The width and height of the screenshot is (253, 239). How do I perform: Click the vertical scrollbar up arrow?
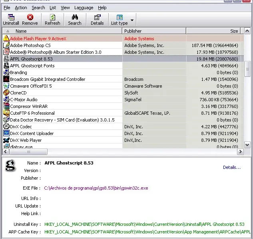247,31
